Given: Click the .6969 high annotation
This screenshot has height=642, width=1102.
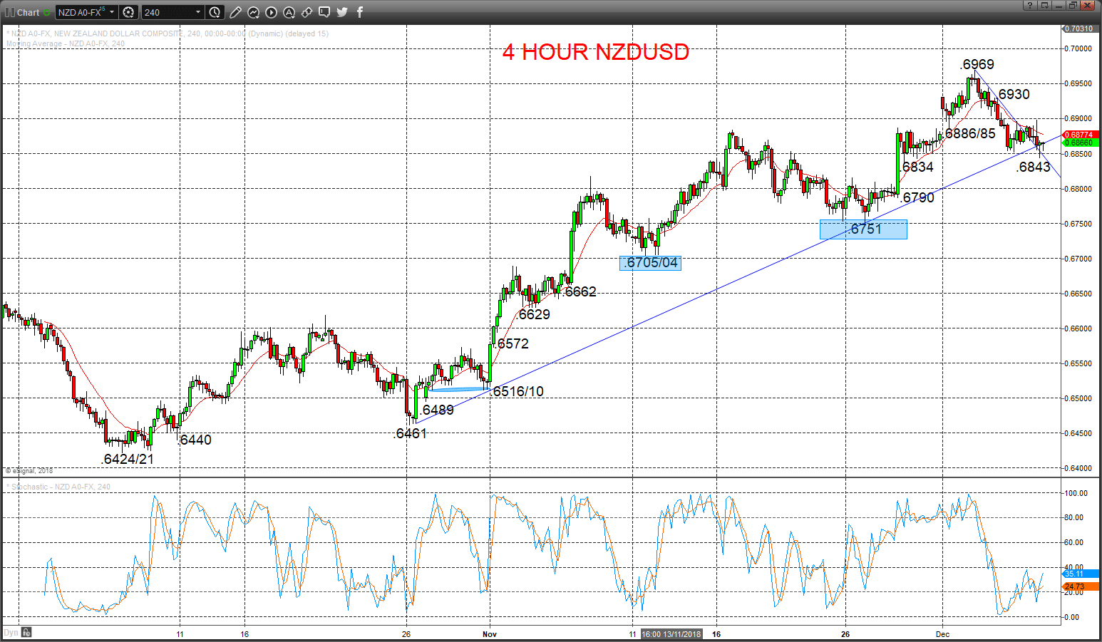Looking at the screenshot, I should 977,64.
